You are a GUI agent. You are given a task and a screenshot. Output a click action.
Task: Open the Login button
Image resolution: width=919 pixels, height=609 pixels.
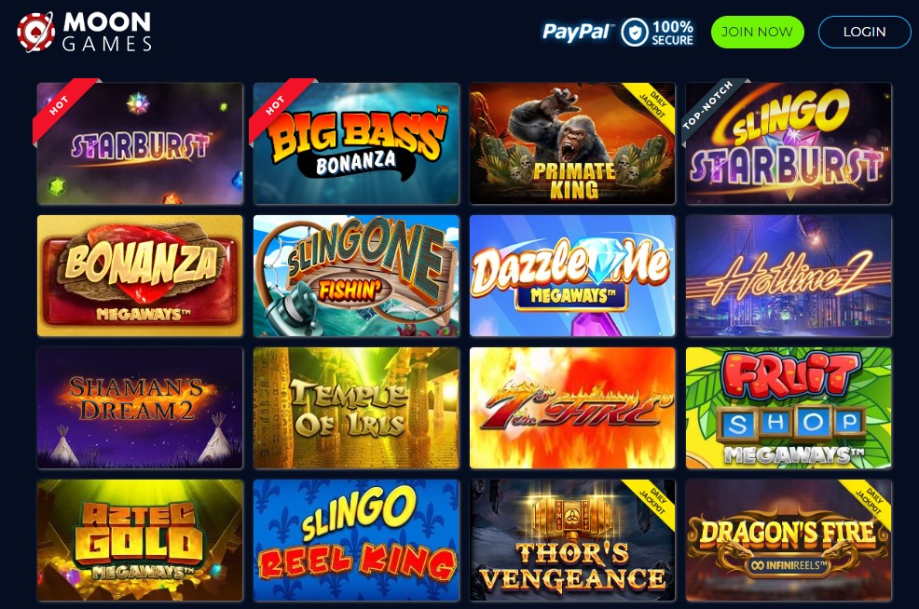[x=864, y=32]
